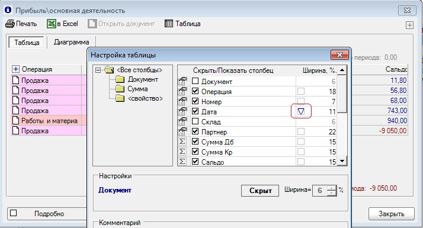Click the column list scrollbar up arrow
The height and width of the screenshot is (228, 423).
342,70
